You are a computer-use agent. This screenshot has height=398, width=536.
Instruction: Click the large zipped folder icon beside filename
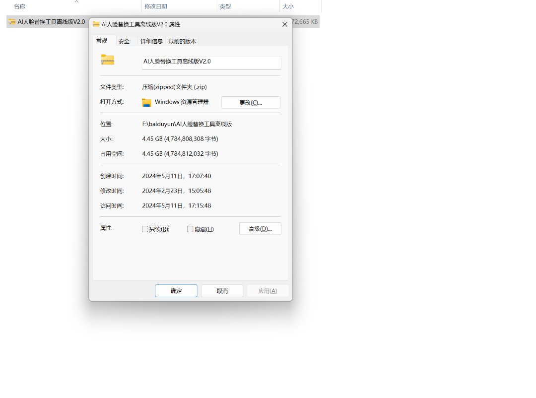pyautogui.click(x=107, y=60)
